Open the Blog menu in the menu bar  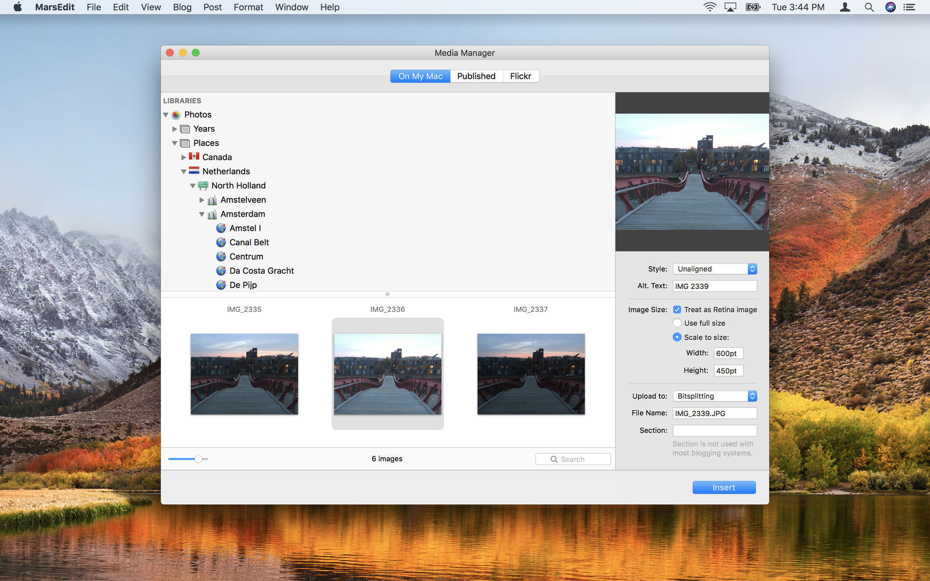click(x=182, y=7)
